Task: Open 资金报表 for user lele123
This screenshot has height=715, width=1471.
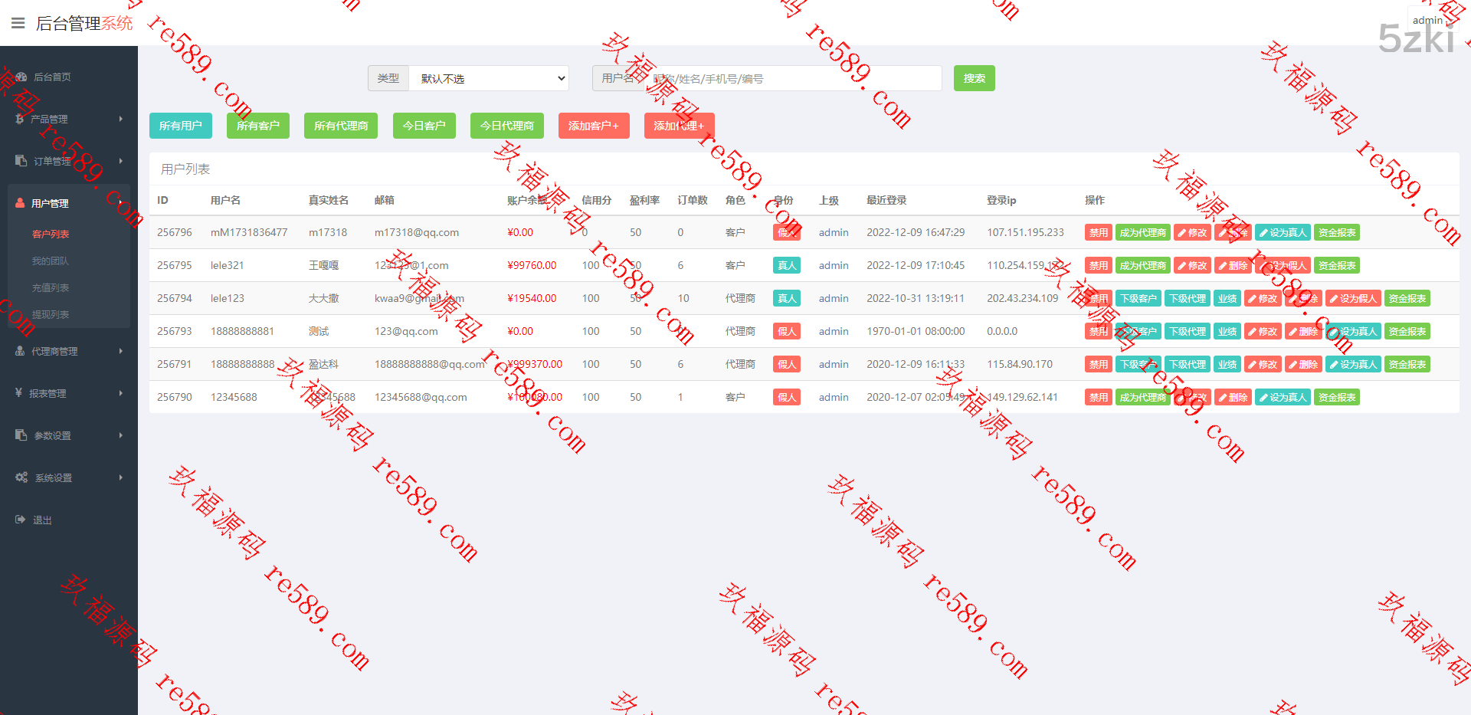Action: click(x=1407, y=298)
